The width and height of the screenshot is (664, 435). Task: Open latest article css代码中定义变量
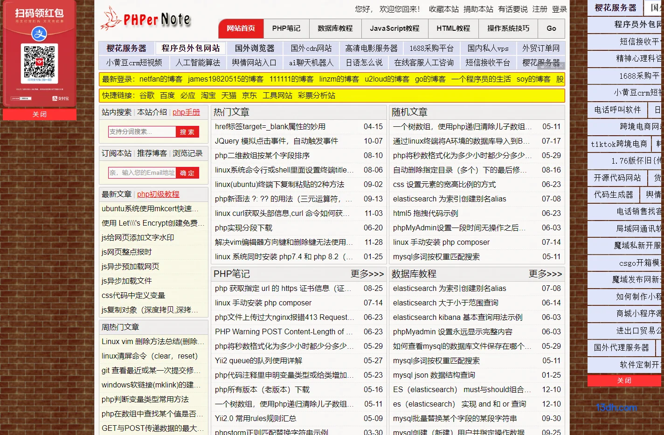point(133,296)
